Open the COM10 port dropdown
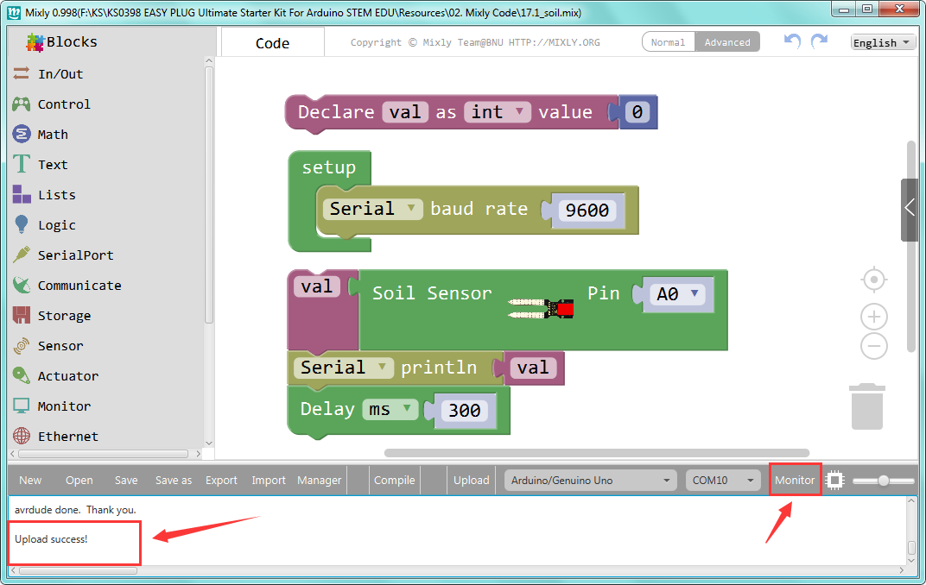Image resolution: width=926 pixels, height=585 pixels. coord(724,481)
